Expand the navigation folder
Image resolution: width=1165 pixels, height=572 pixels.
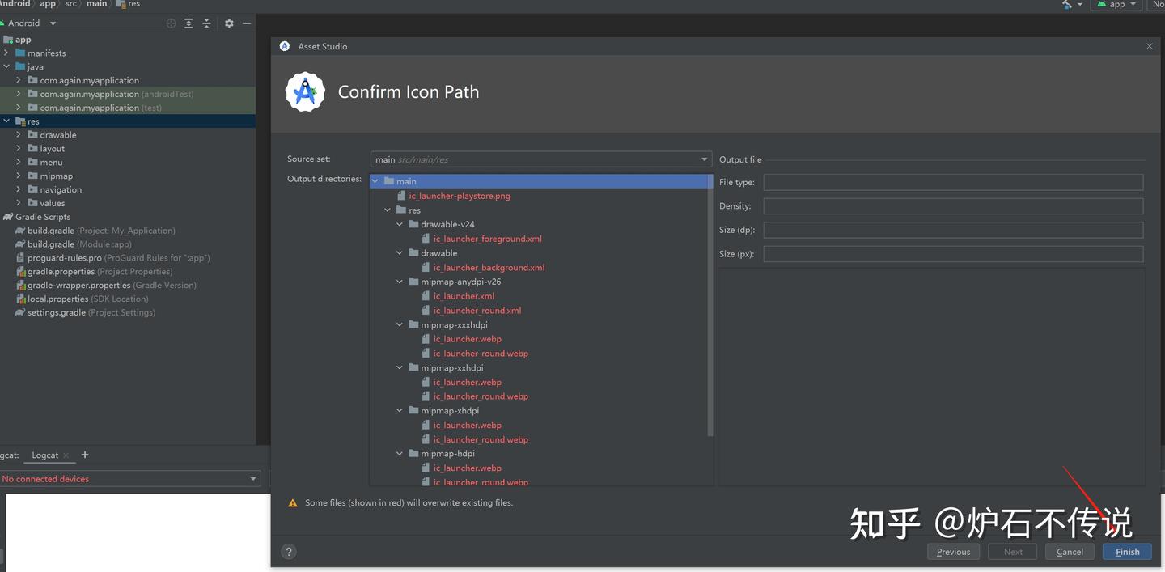pos(19,189)
